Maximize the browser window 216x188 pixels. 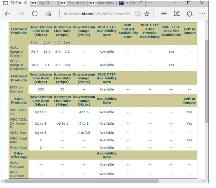pos(189,3)
